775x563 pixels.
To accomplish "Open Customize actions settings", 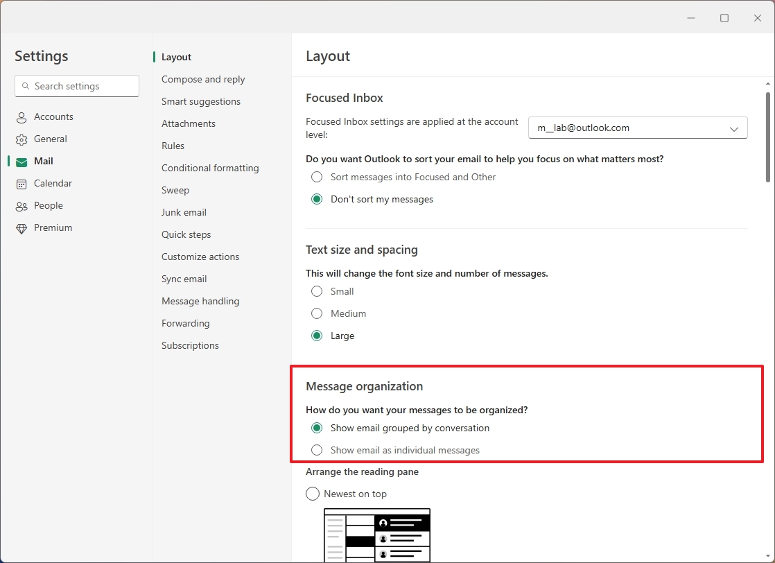I will pyautogui.click(x=200, y=257).
